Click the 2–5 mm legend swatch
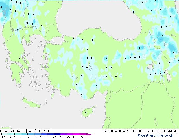 click(x=24, y=134)
